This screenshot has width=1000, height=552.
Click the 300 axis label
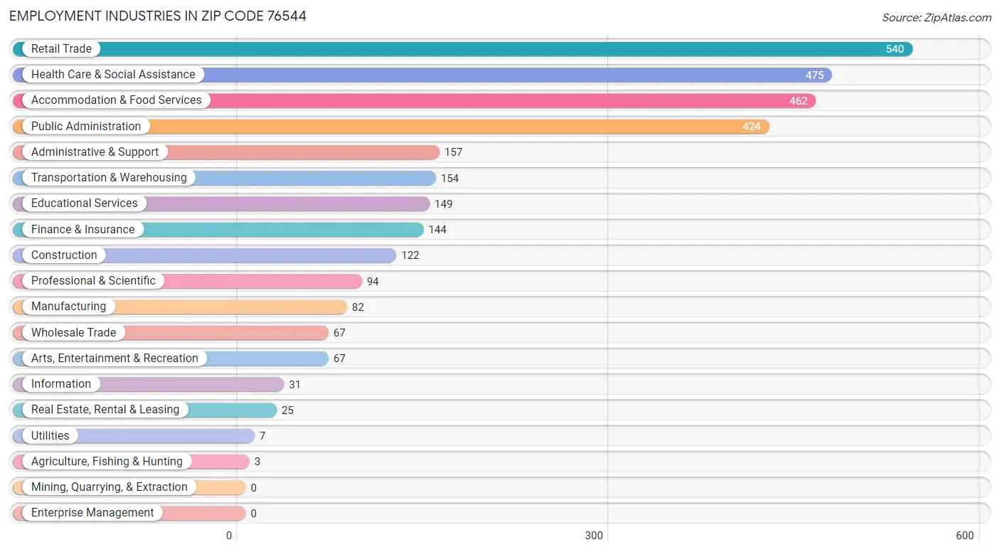594,536
